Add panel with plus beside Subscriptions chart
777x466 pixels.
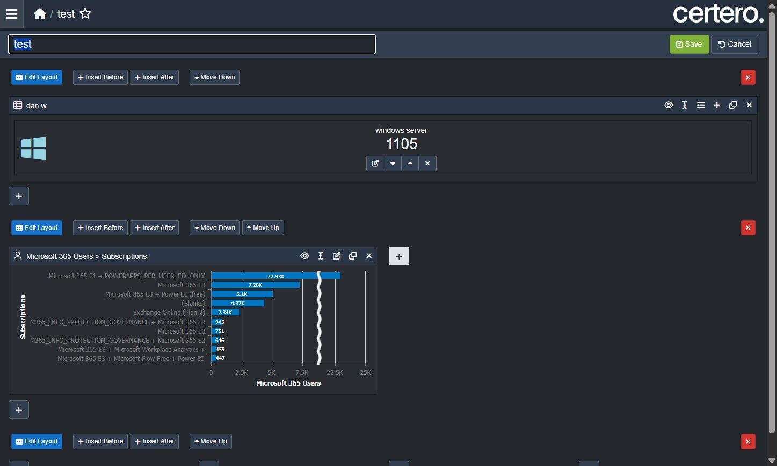point(399,256)
